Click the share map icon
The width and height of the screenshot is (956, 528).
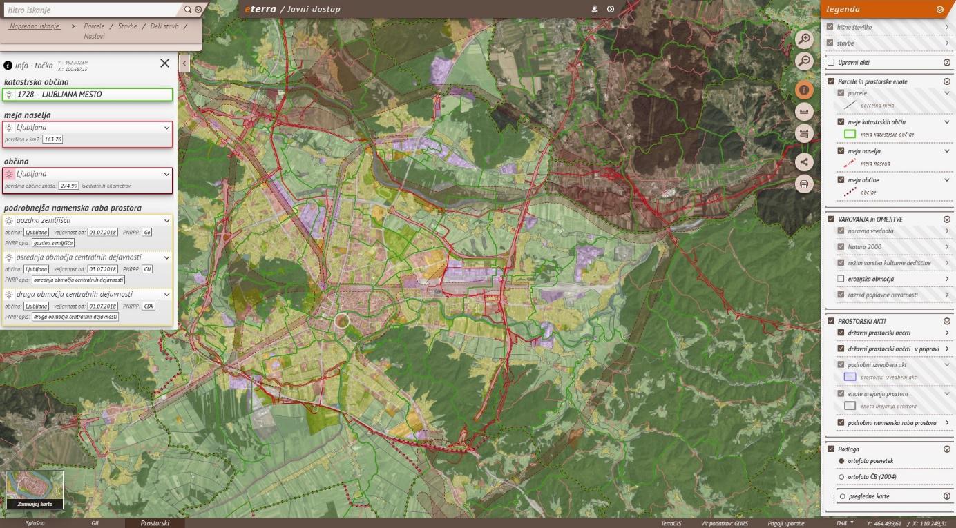point(804,162)
